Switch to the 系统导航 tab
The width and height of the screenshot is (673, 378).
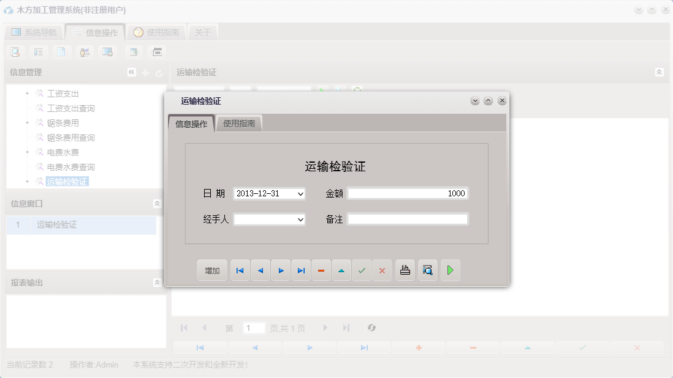pos(34,31)
